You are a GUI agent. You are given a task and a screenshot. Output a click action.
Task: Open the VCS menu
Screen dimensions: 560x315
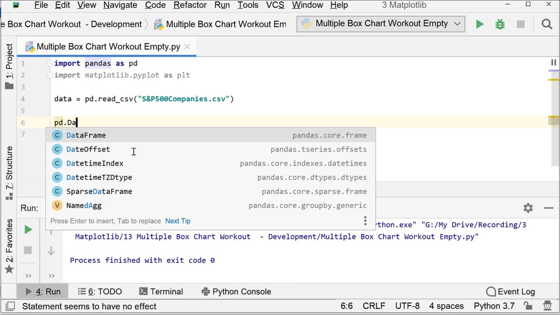(x=275, y=5)
